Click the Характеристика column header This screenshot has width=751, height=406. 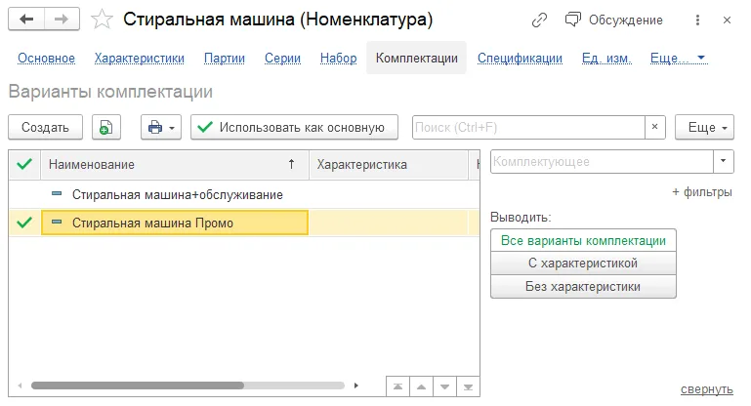[388, 165]
